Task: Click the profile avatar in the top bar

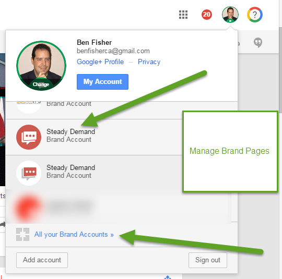Action: (x=230, y=15)
